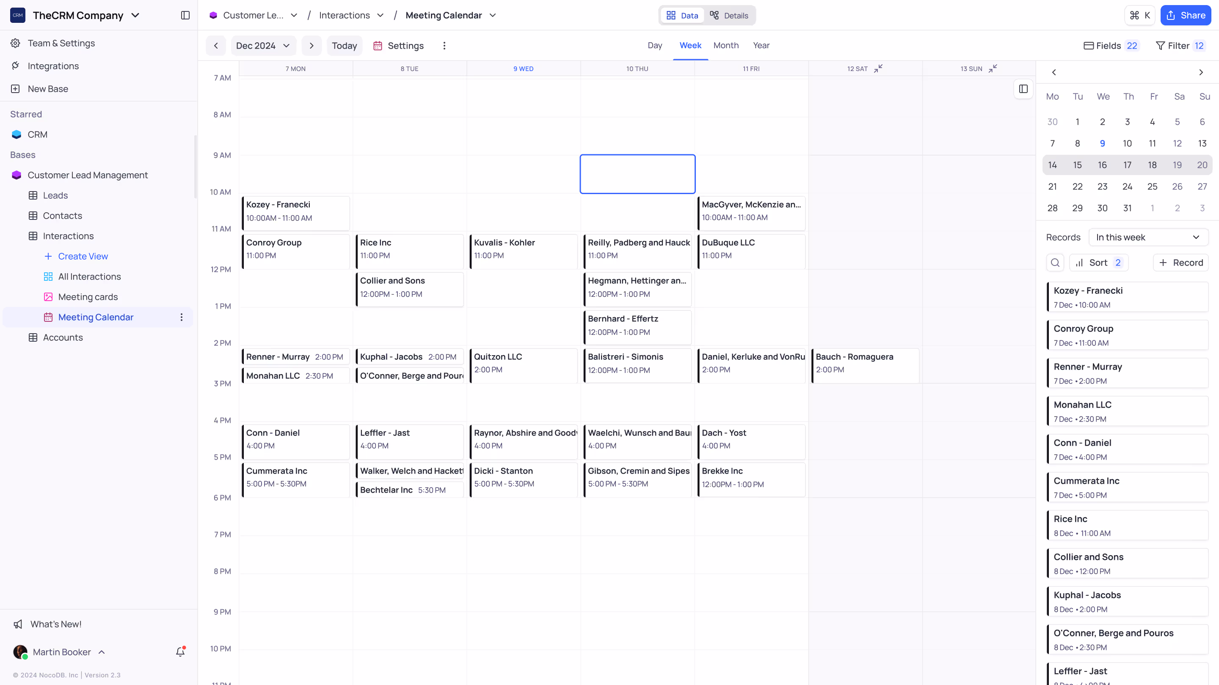Collapse the 13 SUN column

click(x=993, y=68)
